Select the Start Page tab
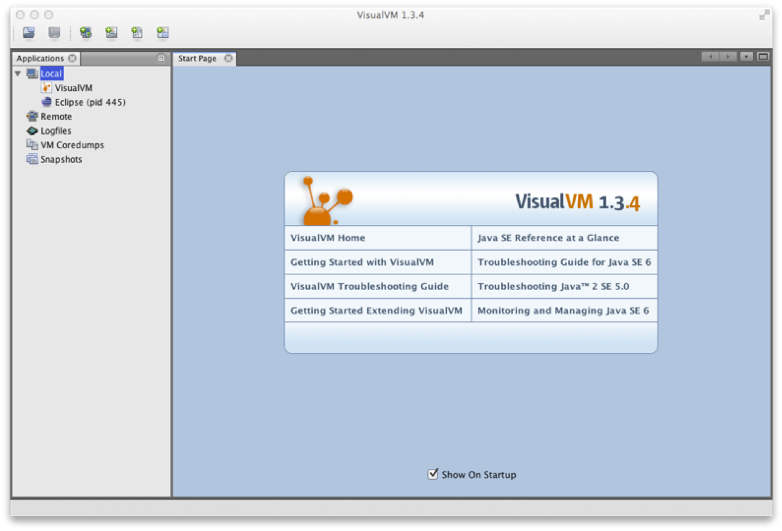 (x=197, y=58)
